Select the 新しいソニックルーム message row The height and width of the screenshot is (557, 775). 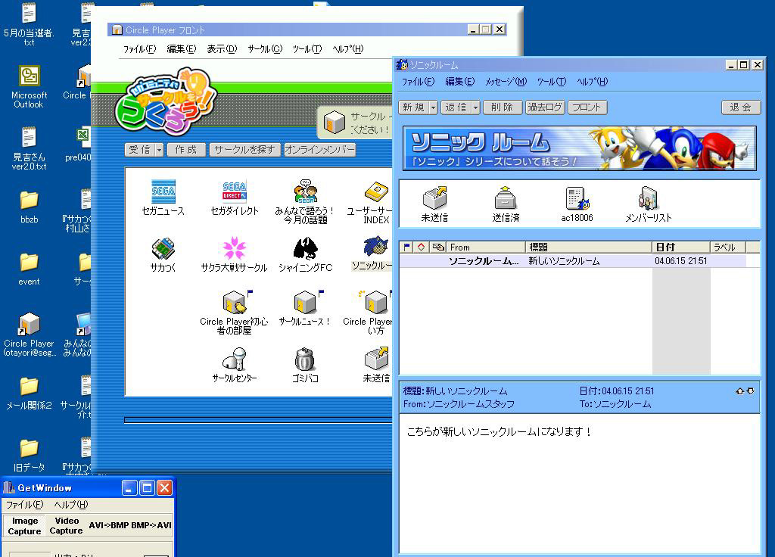pyautogui.click(x=564, y=261)
